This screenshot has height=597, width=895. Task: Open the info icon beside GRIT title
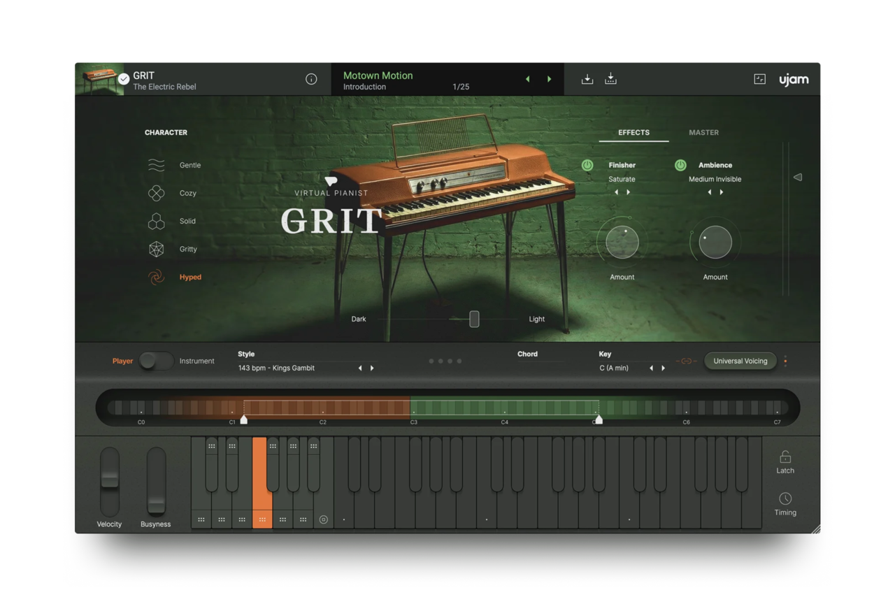311,80
